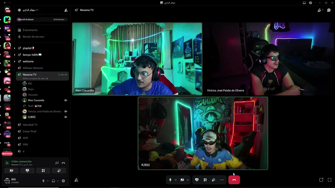Open the help icon in the title bar
The height and width of the screenshot is (188, 335).
point(310,3)
